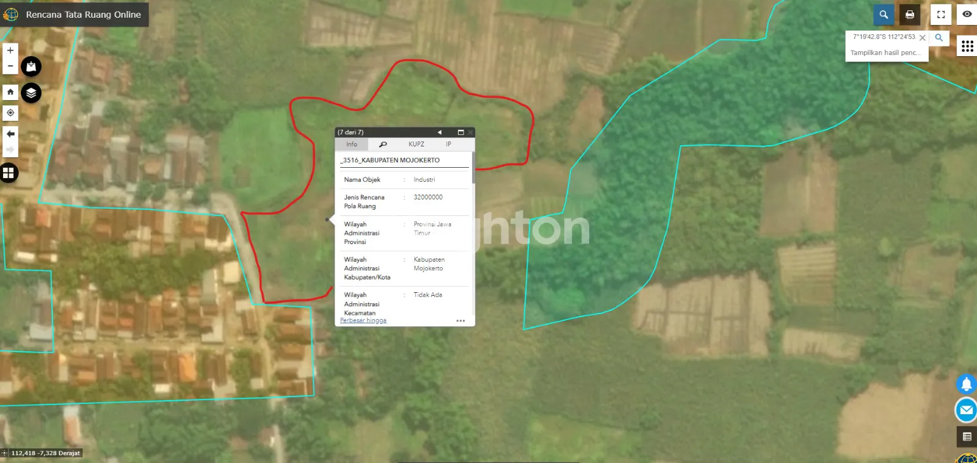Maximize the feature info popup
This screenshot has width=977, height=463.
460,132
